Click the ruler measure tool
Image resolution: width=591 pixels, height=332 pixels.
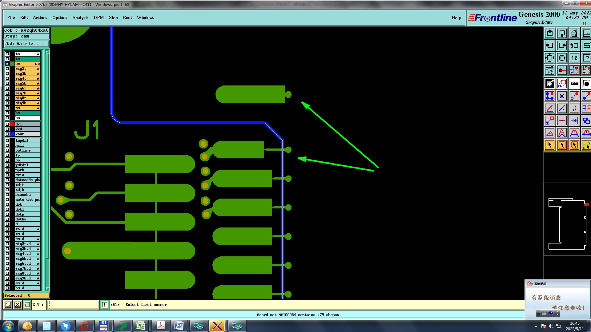click(x=574, y=84)
